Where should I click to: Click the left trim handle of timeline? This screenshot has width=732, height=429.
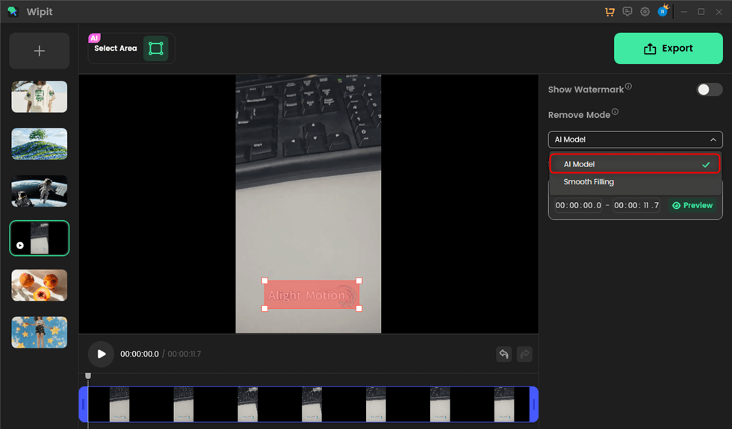tap(84, 404)
